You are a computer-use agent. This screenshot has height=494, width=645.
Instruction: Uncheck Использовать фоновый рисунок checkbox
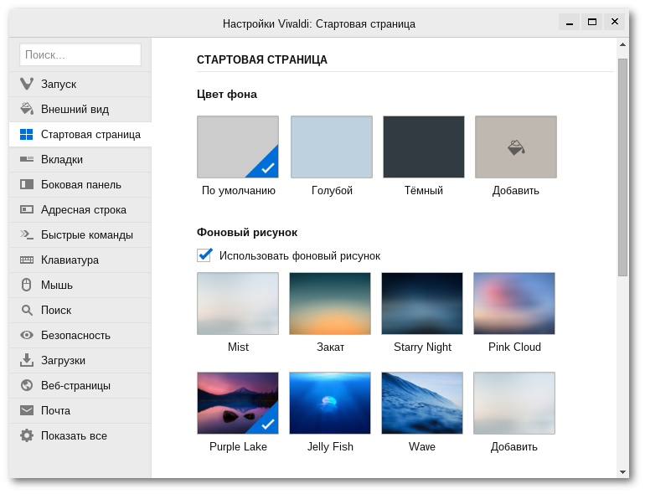point(204,255)
